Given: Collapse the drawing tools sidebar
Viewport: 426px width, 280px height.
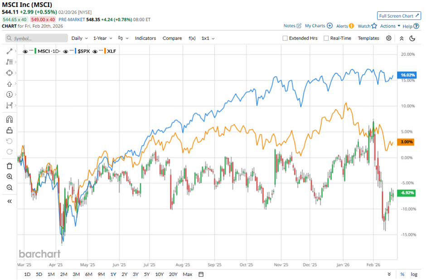Looking at the screenshot, I should click(9, 201).
